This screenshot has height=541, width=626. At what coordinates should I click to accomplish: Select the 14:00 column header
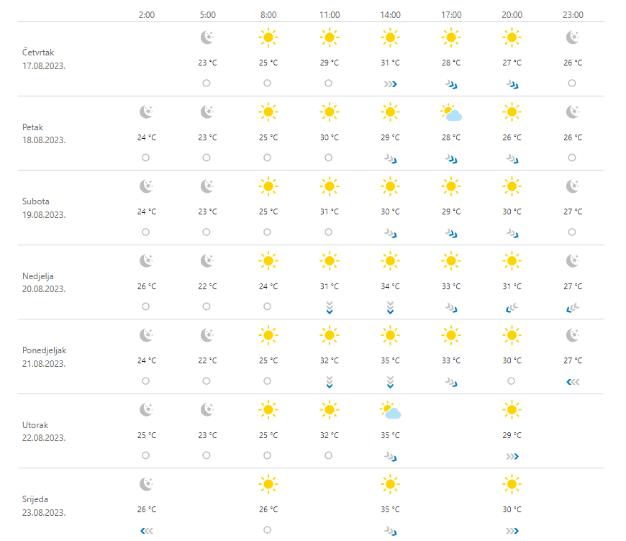390,14
